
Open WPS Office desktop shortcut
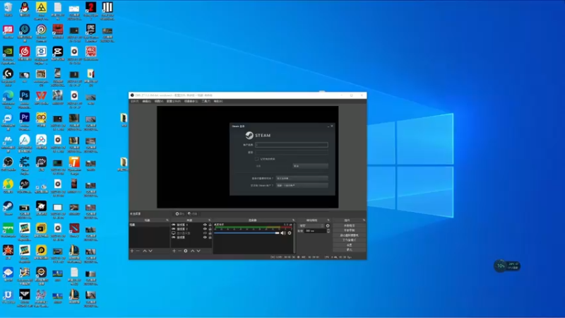(x=41, y=98)
